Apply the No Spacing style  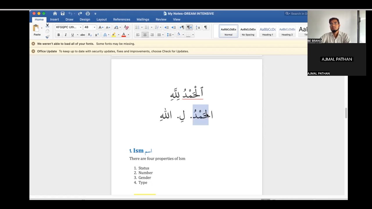(248, 31)
